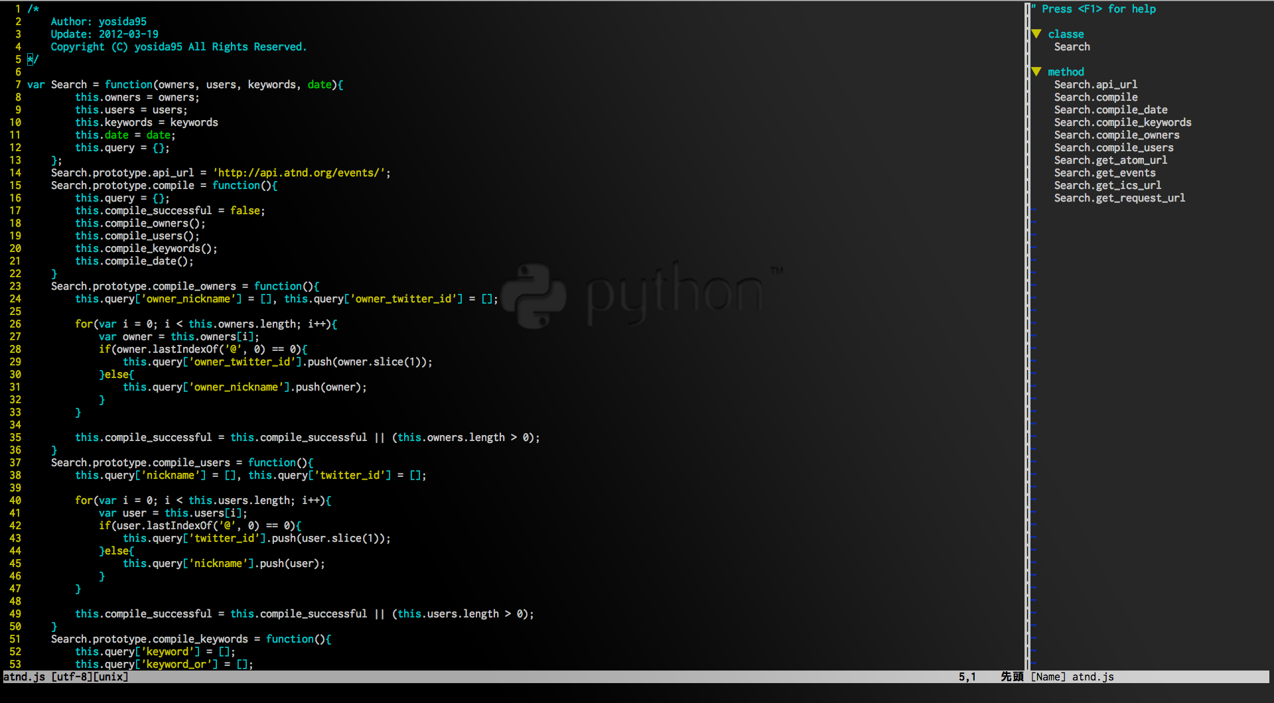Jump to Search.get_events tag

[x=1104, y=173]
